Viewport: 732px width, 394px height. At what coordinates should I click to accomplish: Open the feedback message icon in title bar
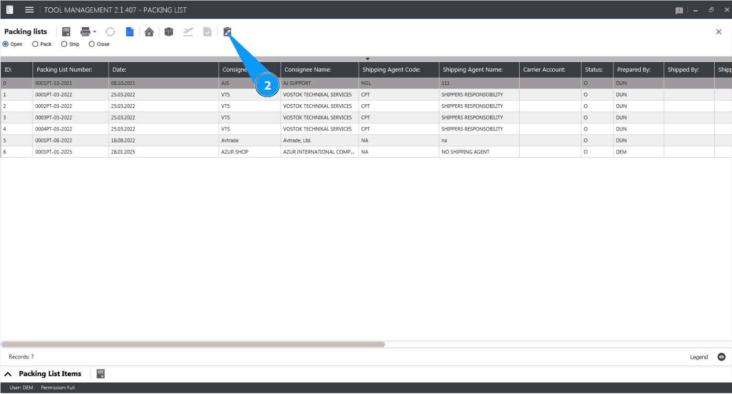(x=679, y=10)
